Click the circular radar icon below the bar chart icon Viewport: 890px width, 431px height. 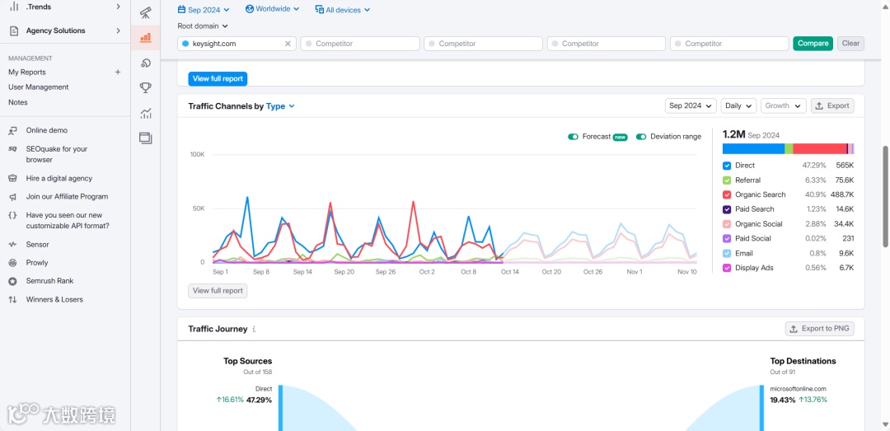(145, 63)
